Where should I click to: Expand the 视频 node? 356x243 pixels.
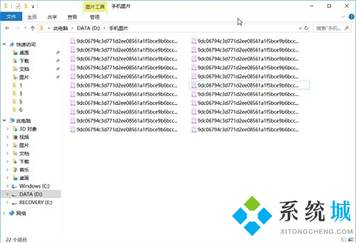click(x=7, y=137)
